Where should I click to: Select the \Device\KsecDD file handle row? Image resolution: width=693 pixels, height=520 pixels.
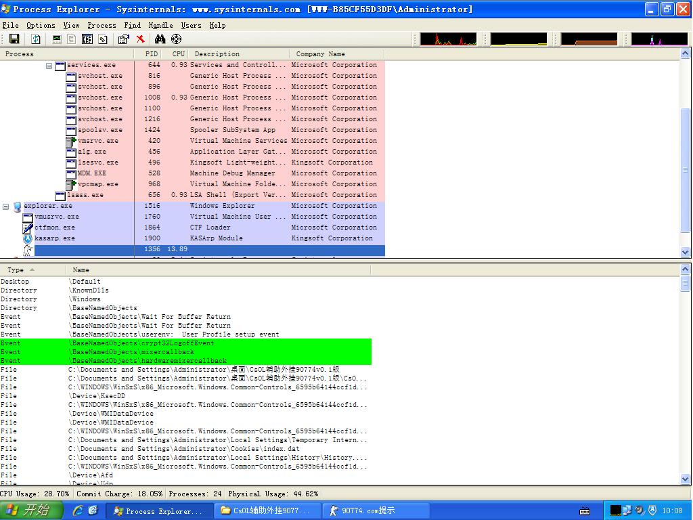[x=185, y=395]
